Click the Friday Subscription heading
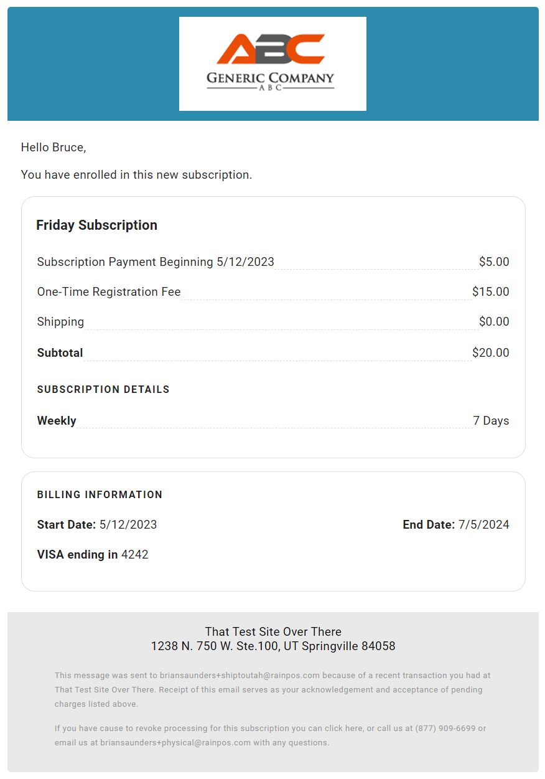The image size is (545, 779). pos(96,225)
